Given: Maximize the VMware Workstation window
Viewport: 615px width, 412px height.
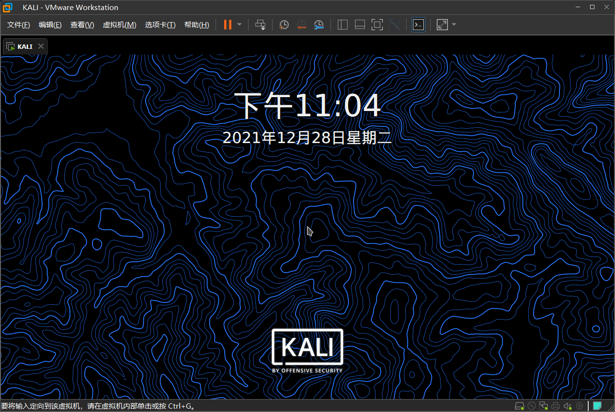Looking at the screenshot, I should tap(592, 7).
